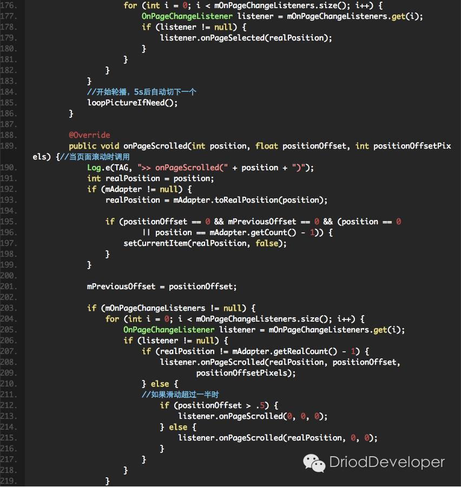Click 'int realPosition = position;' declaration
Viewport: 461px width, 487px height.
coord(151,178)
